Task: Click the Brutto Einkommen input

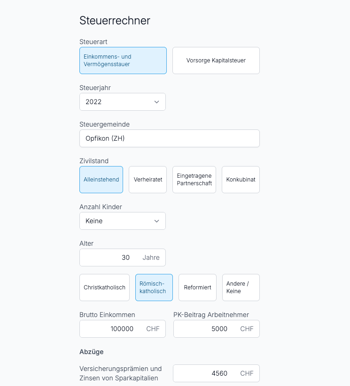Action: click(123, 329)
